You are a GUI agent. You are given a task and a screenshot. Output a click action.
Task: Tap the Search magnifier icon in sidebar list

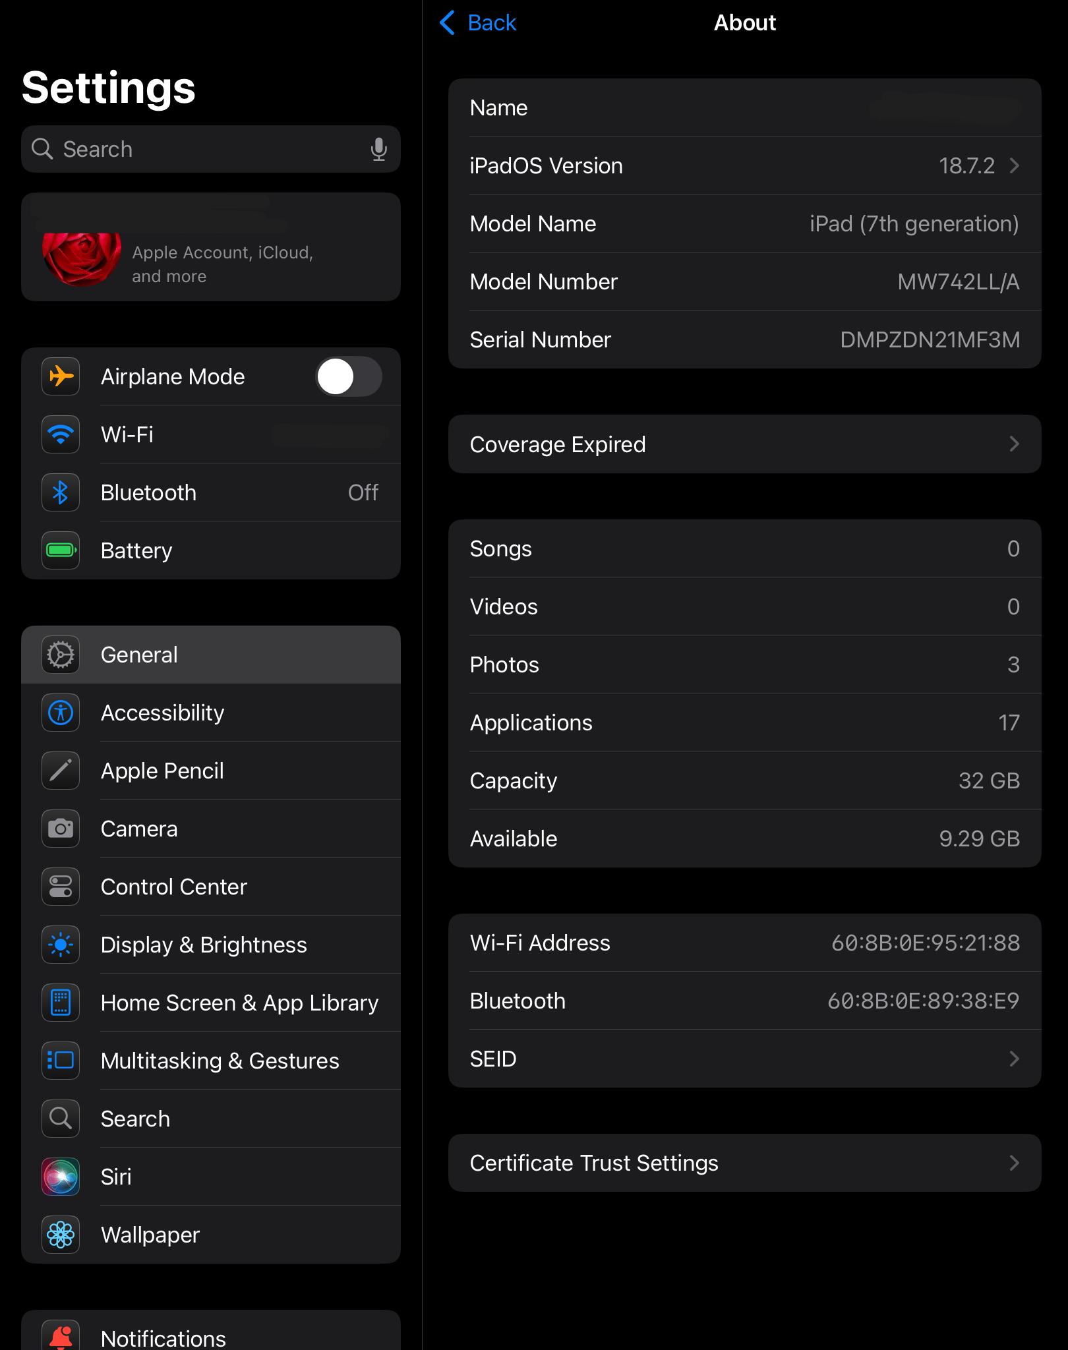61,1119
